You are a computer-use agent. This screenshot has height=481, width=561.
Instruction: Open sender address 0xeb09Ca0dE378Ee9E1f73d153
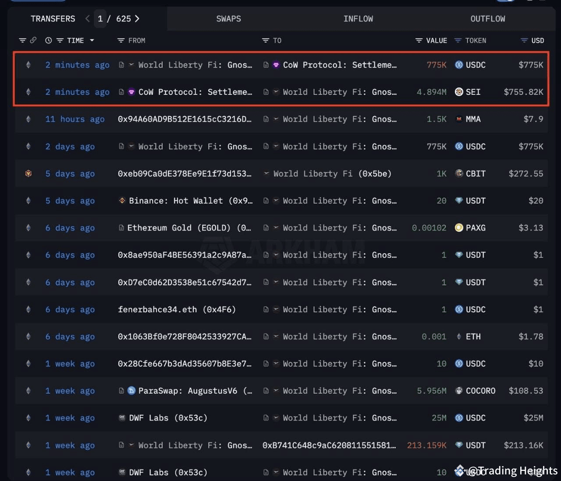pos(185,174)
